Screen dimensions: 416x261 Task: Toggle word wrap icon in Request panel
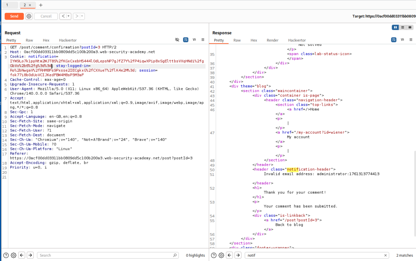186,40
